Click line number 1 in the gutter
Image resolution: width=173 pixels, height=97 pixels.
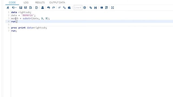point(9,12)
